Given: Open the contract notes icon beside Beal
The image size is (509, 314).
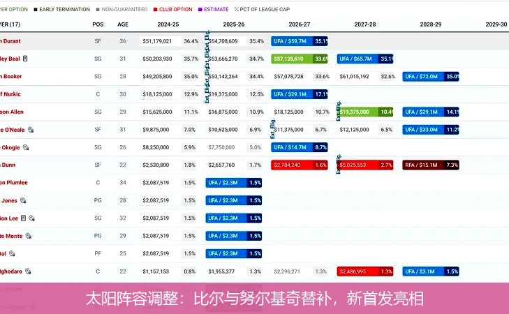Looking at the screenshot, I should pyautogui.click(x=25, y=59).
